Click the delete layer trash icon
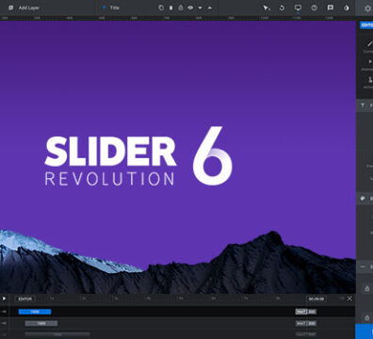 (x=170, y=8)
